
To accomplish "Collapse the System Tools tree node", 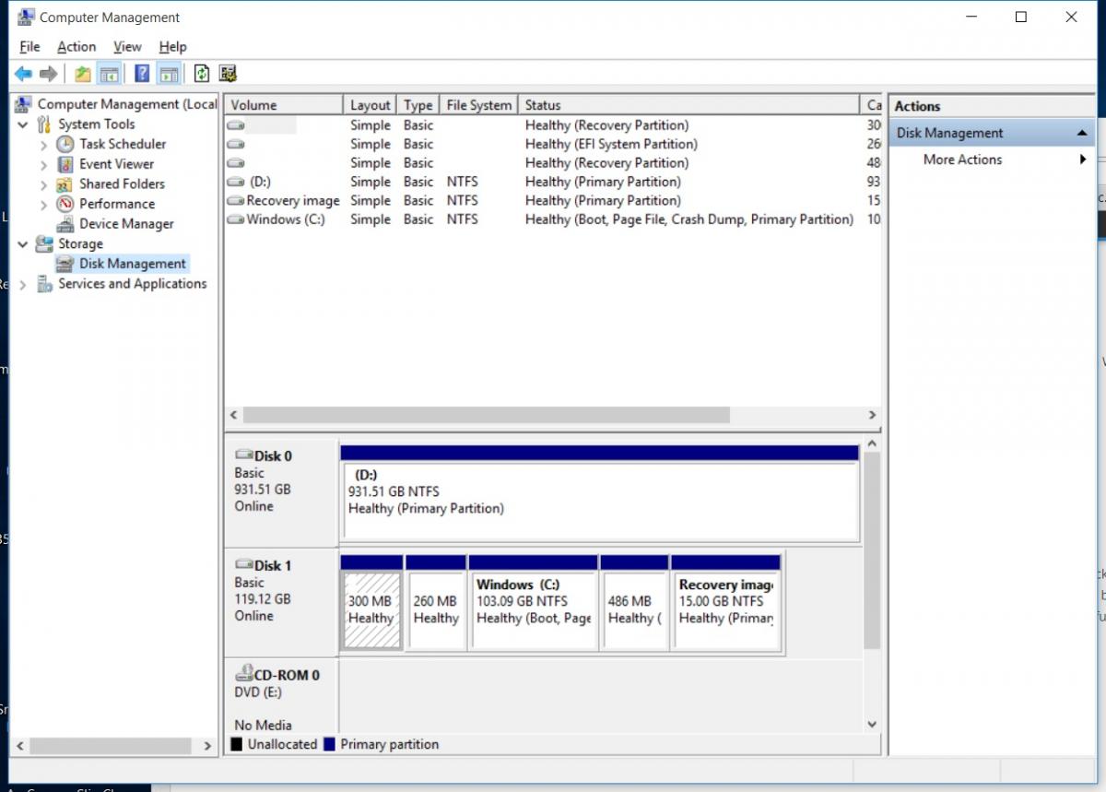I will pyautogui.click(x=23, y=124).
